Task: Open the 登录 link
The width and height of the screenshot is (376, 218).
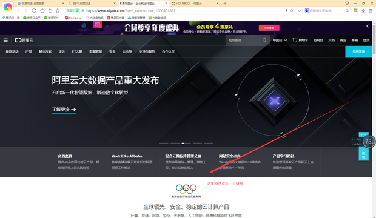Action: coord(366,40)
